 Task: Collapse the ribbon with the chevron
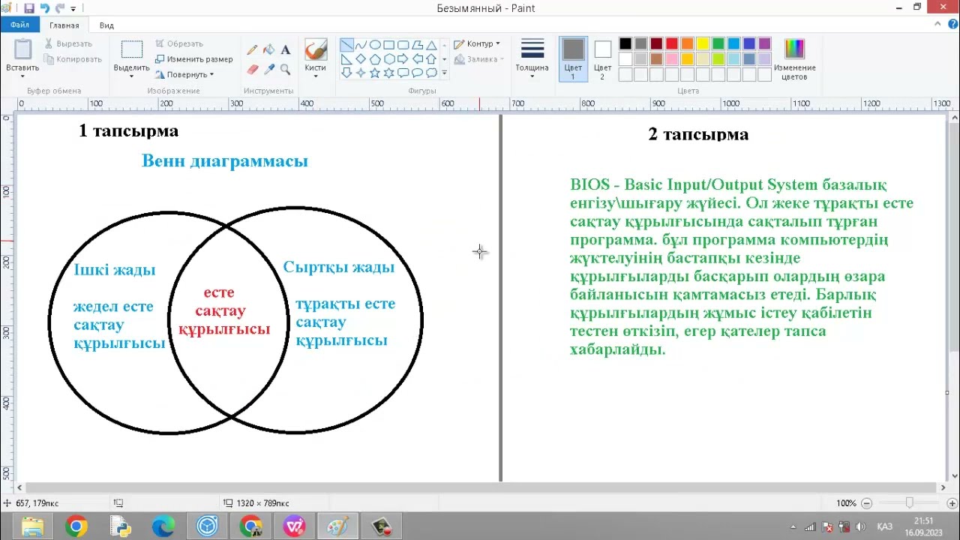tap(937, 25)
